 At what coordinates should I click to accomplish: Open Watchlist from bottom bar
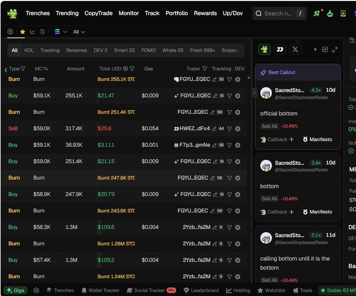tap(271, 290)
